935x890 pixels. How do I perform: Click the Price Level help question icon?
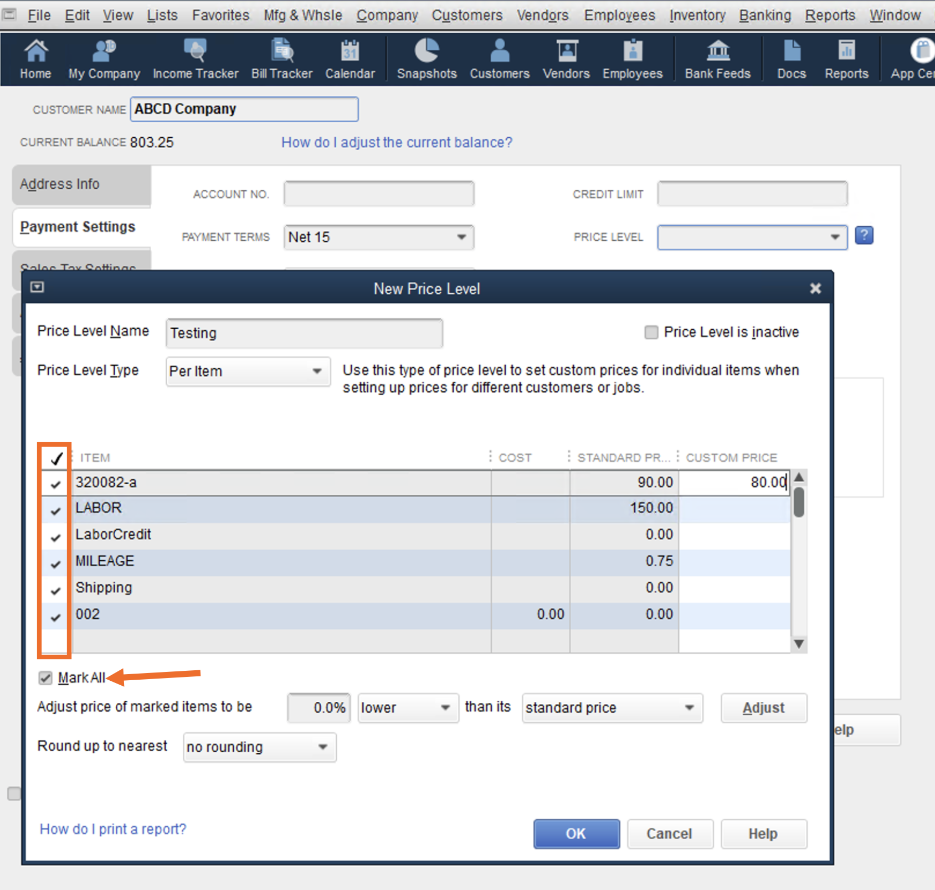[864, 236]
